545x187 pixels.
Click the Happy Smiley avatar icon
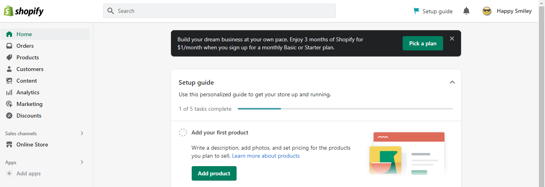pyautogui.click(x=487, y=11)
